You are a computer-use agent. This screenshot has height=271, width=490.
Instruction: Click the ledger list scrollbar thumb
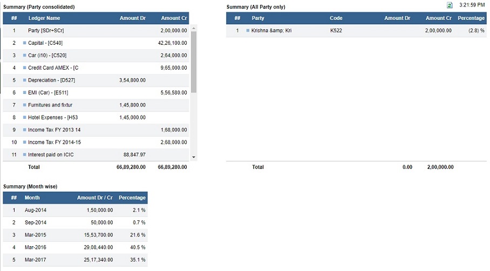pos(194,62)
